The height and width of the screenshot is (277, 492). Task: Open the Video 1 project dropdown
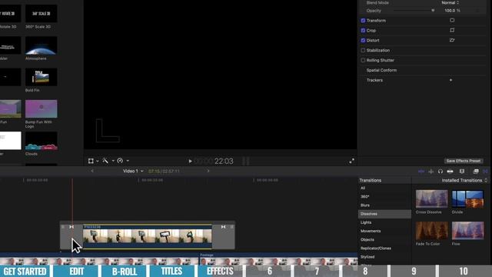133,171
